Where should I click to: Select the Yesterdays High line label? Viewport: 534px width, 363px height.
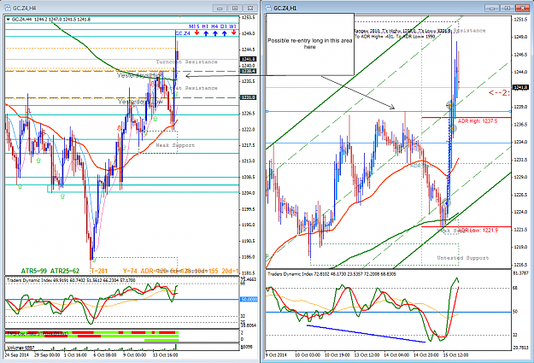(139, 75)
